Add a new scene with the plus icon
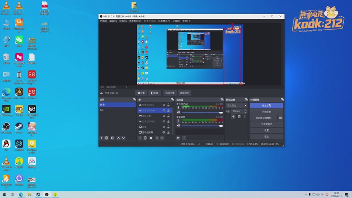The height and width of the screenshot is (198, 352). tap(101, 138)
